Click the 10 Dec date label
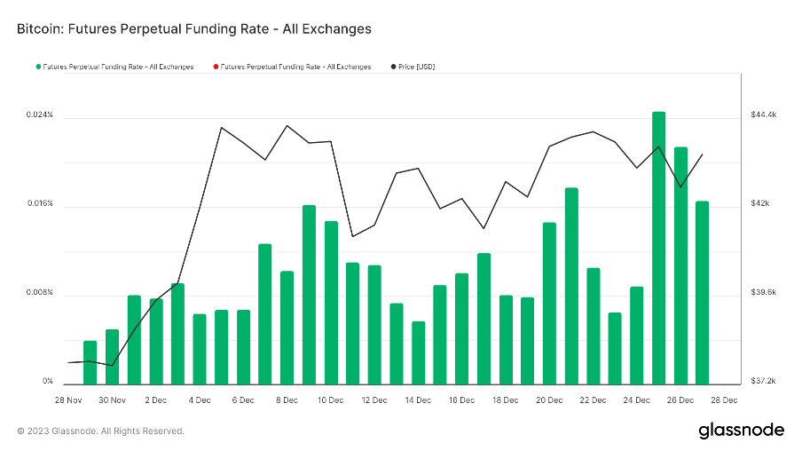The width and height of the screenshot is (802, 451). coord(330,400)
